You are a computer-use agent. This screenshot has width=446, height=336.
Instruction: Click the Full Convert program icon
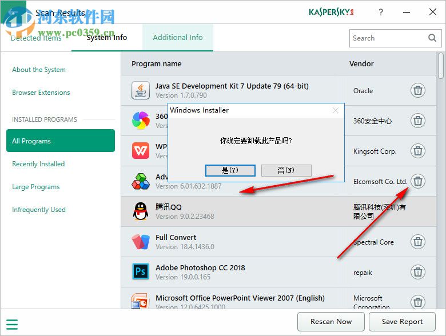(141, 242)
